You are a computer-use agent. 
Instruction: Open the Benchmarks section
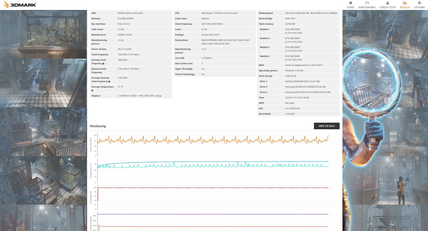367,5
